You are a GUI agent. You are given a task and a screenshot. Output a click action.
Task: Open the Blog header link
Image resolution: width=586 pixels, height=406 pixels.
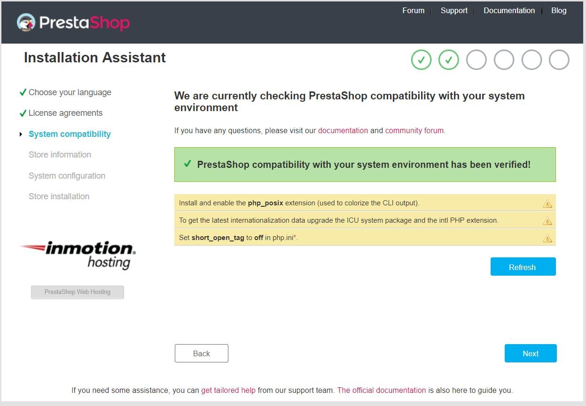pyautogui.click(x=559, y=10)
